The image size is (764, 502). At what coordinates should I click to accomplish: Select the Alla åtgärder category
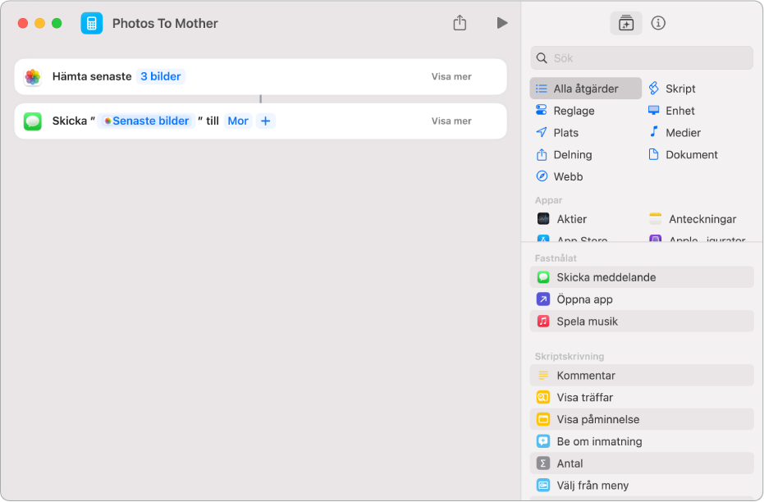585,89
